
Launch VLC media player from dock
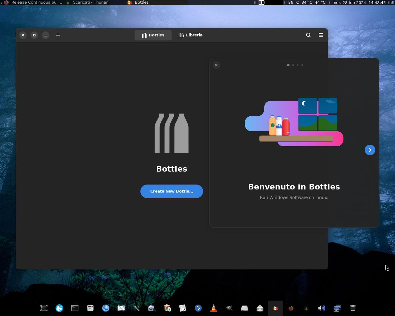click(214, 308)
